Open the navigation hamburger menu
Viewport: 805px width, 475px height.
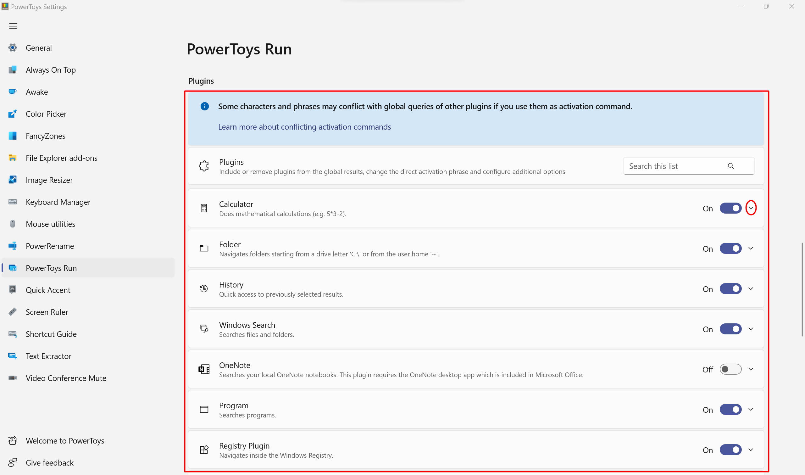pos(13,26)
